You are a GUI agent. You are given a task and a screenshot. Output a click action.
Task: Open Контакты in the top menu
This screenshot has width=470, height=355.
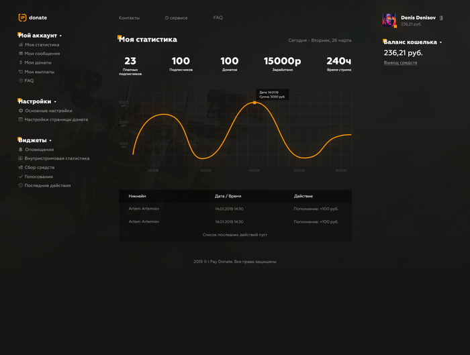[x=129, y=17]
